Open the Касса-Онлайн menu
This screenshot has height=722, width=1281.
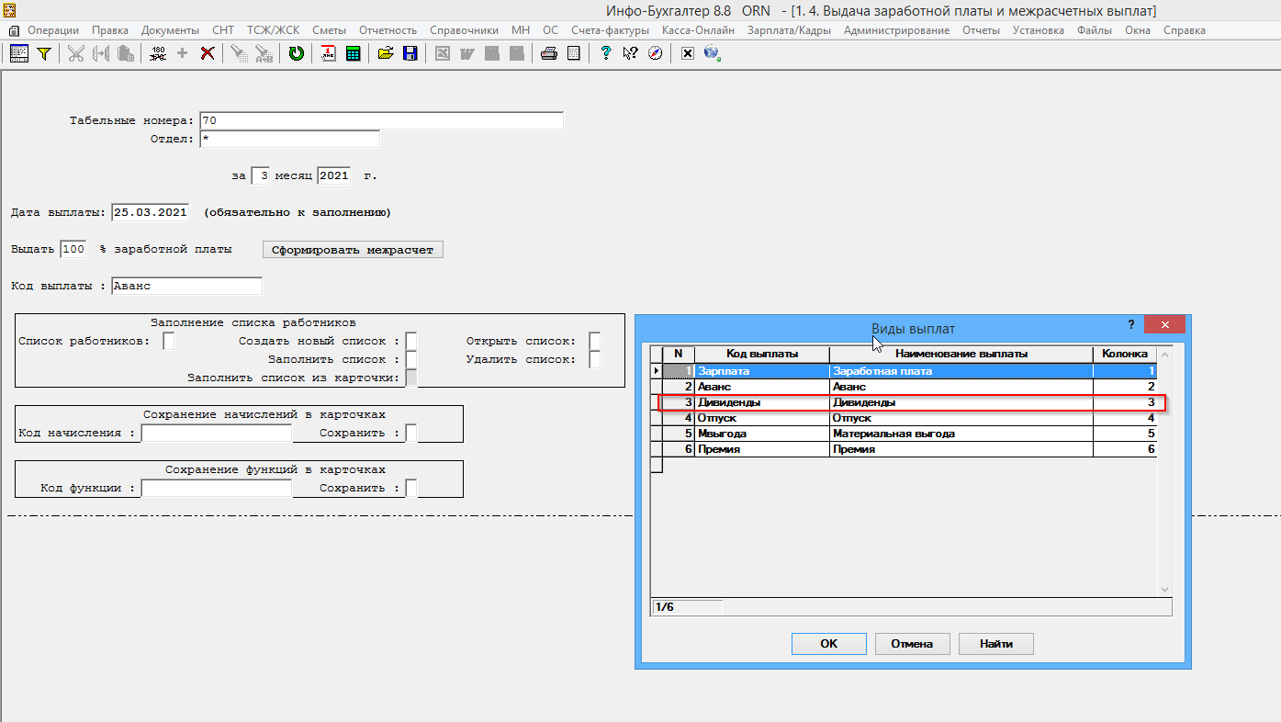click(698, 30)
